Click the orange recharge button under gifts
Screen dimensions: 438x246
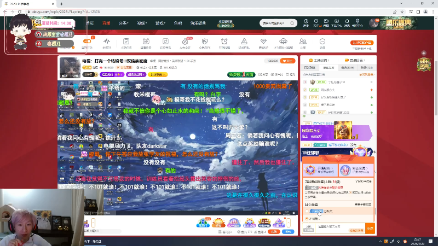(274, 232)
